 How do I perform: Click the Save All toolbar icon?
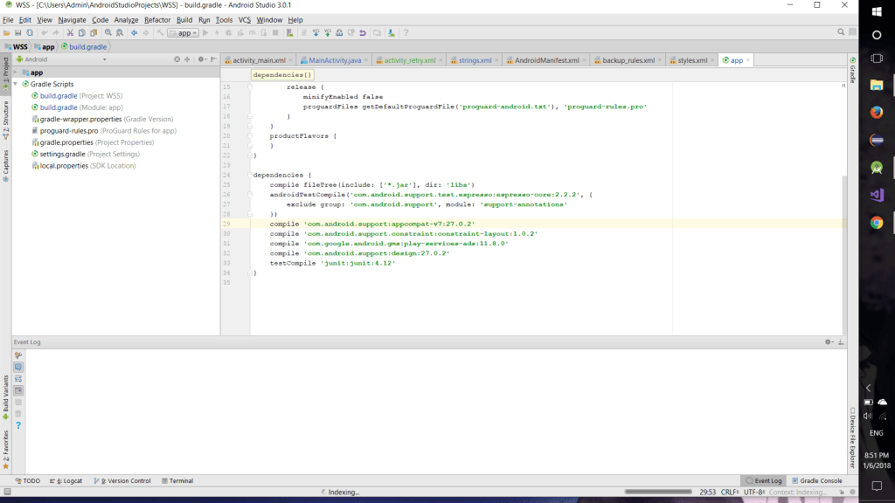[17, 32]
